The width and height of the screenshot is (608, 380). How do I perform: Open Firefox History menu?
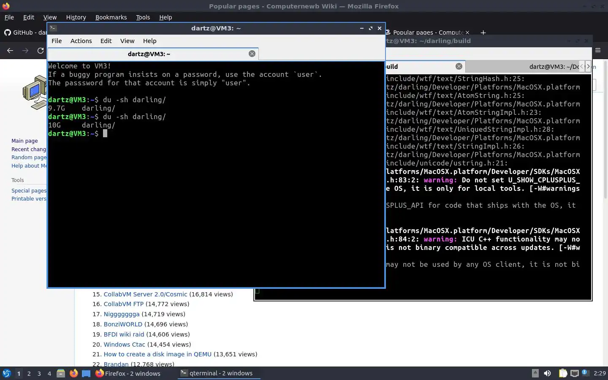click(x=76, y=17)
